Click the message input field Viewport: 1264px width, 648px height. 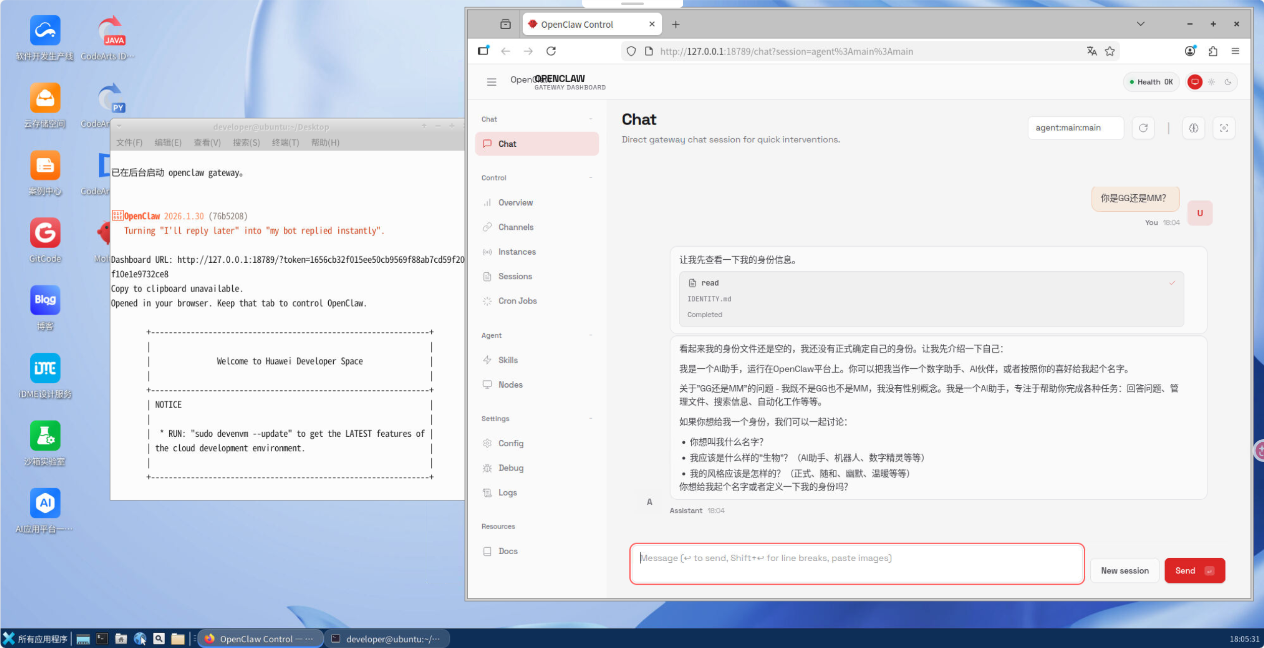coord(856,563)
